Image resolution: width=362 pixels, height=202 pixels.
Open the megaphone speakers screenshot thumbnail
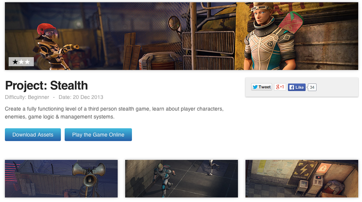click(61, 179)
